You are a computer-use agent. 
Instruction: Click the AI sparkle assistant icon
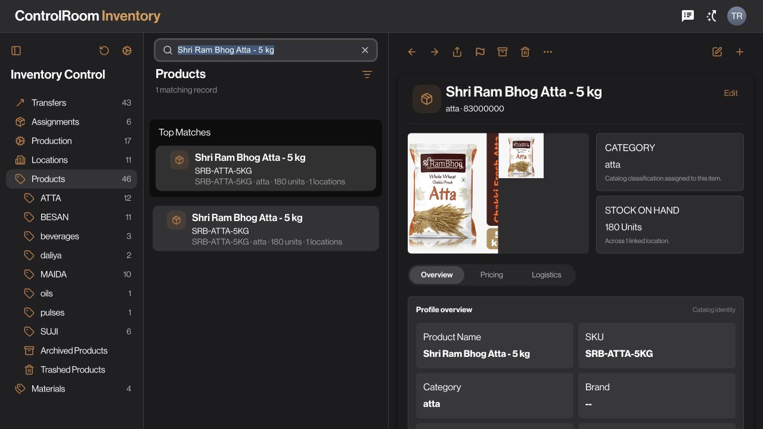712,16
